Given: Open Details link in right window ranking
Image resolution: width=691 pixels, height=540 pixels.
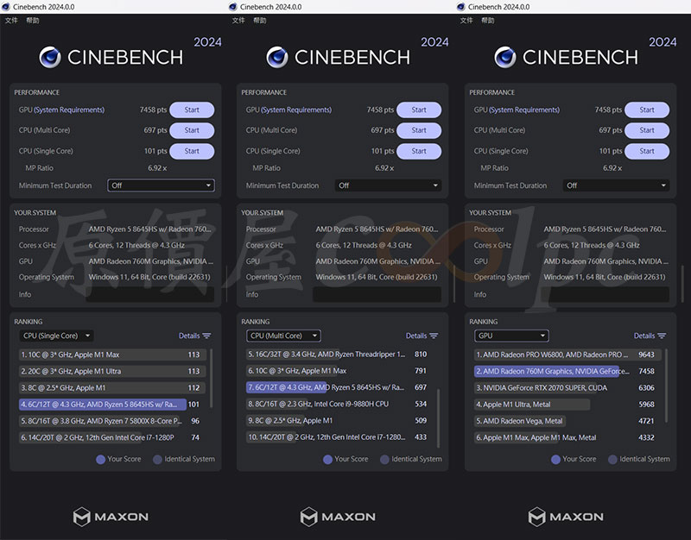Looking at the screenshot, I should tap(643, 336).
